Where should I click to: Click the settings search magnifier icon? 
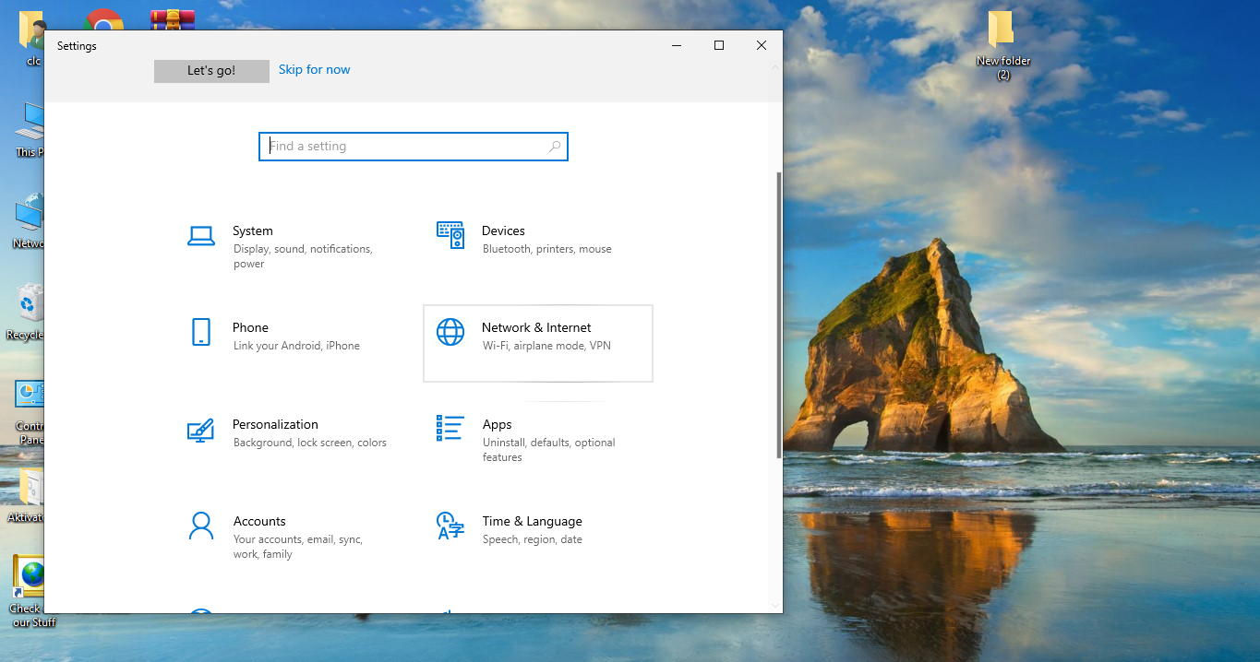click(x=554, y=147)
